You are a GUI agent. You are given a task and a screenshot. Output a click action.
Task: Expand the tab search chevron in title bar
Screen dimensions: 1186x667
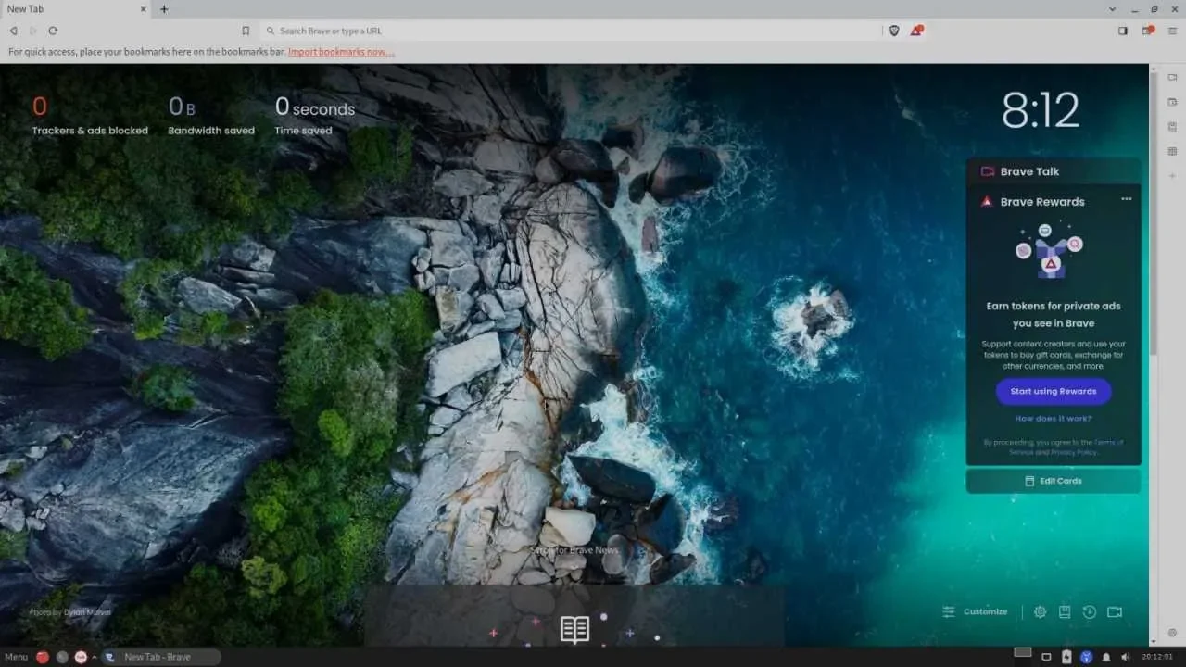pyautogui.click(x=1112, y=9)
